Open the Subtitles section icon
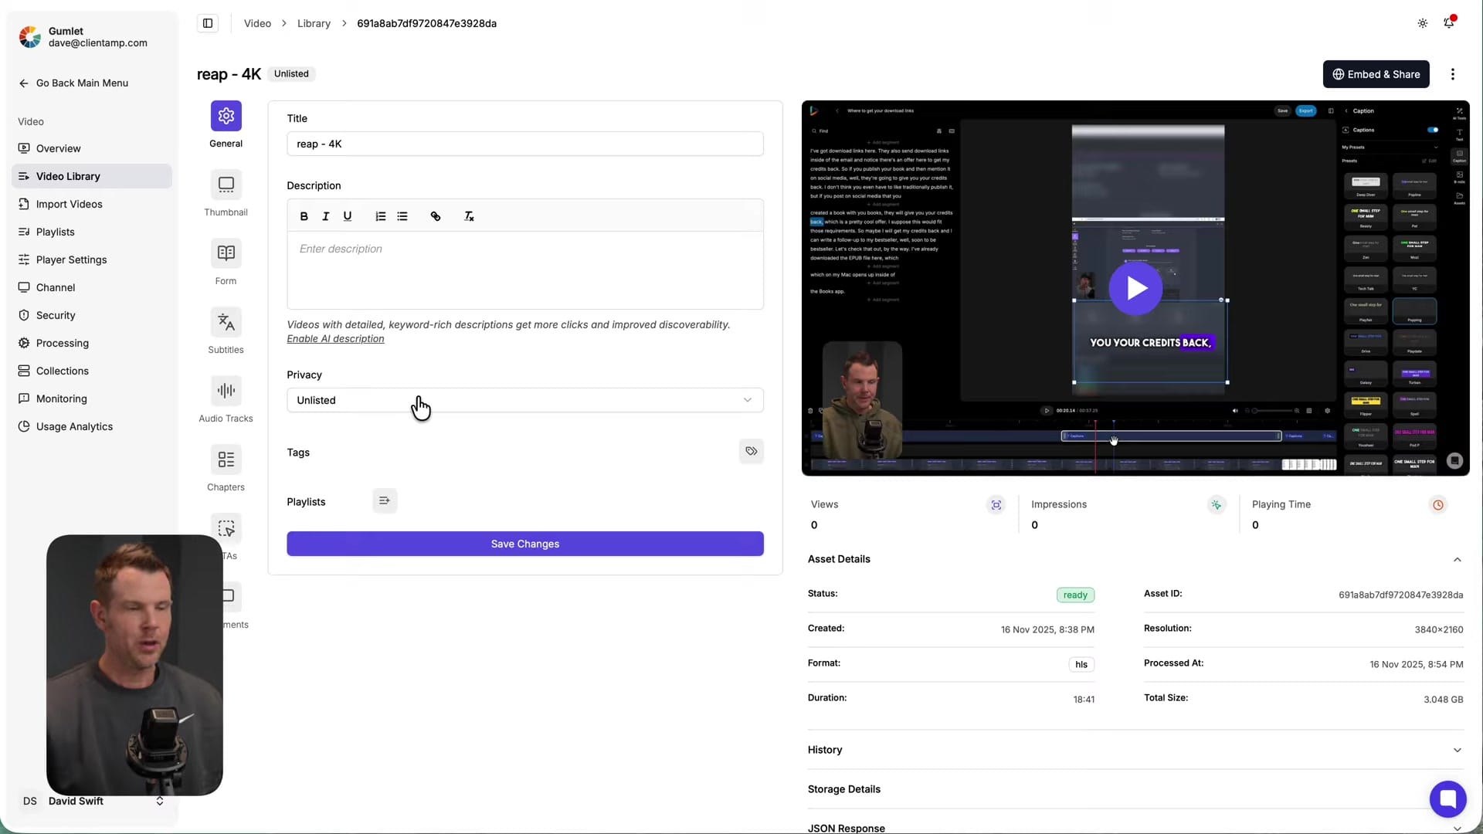 point(226,322)
